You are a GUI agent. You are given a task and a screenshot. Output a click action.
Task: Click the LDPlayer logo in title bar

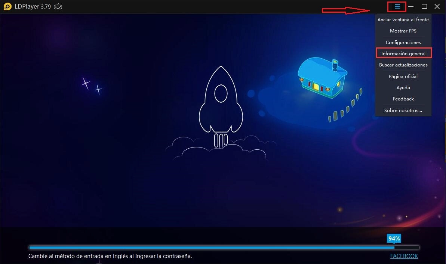(7, 6)
